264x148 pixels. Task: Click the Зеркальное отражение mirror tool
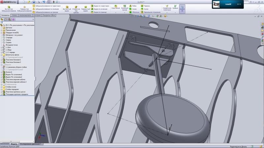tap(143, 12)
